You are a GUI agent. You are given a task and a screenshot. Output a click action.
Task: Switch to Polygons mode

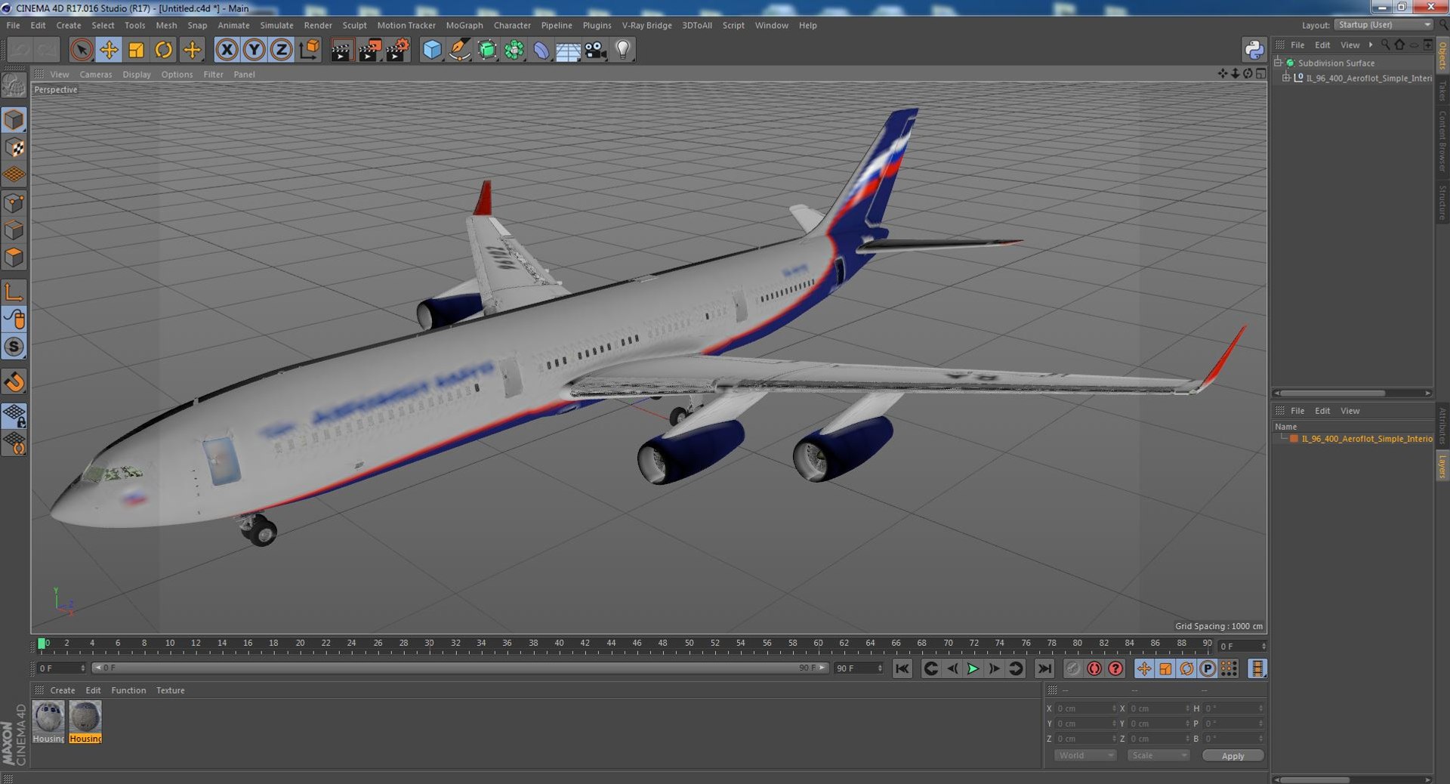pos(14,257)
